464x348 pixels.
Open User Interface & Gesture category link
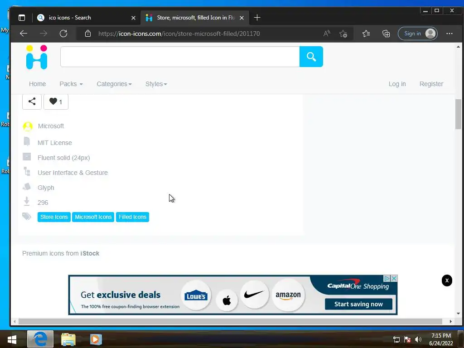pyautogui.click(x=72, y=173)
